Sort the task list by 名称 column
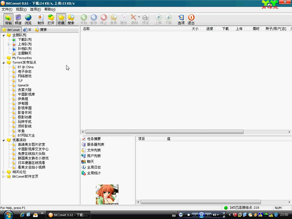292x219 pixels. pos(129,29)
